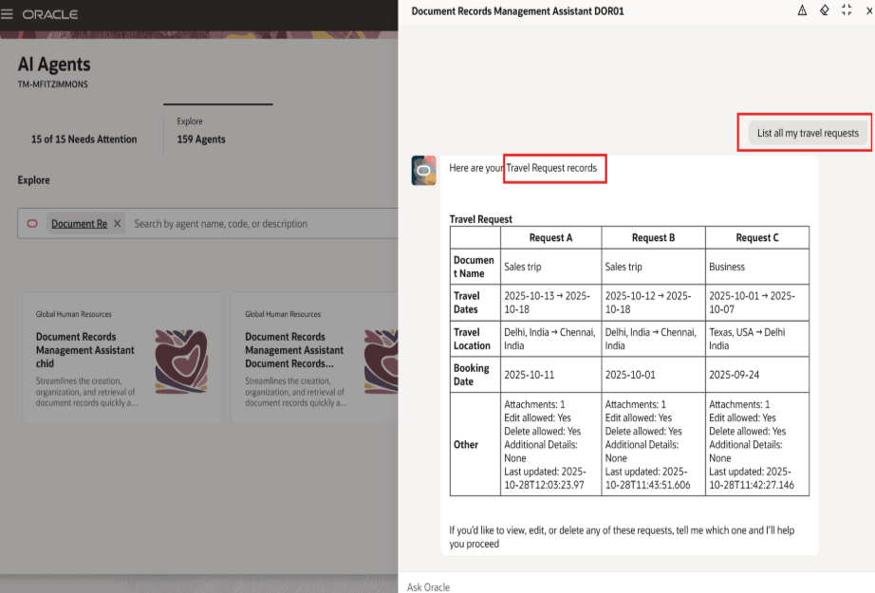875x593 pixels.
Task: Select the Explore 159 Agents tab
Action: point(201,139)
